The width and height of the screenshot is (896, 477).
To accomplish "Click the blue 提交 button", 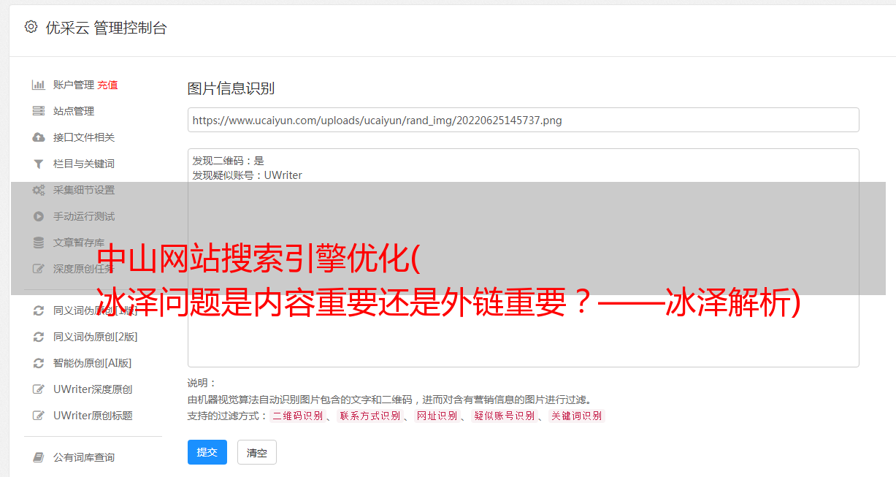I will pyautogui.click(x=207, y=452).
